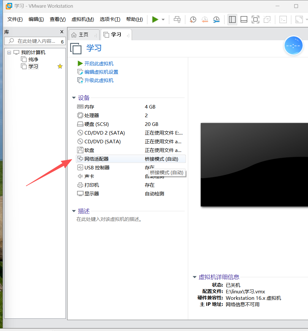
Task: Toggle favorite star for 学习
Action: click(x=60, y=67)
